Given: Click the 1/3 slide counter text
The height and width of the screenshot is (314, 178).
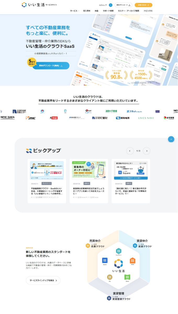Looking at the screenshot, I should (138, 151).
